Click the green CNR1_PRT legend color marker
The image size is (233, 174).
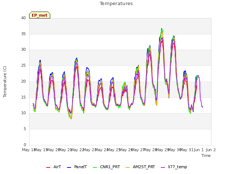point(95,167)
